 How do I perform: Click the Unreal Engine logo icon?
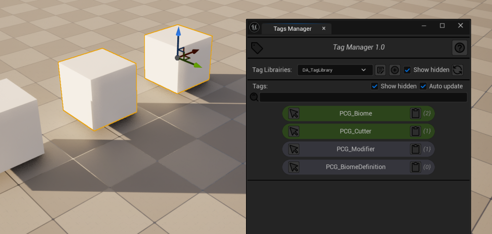click(254, 27)
